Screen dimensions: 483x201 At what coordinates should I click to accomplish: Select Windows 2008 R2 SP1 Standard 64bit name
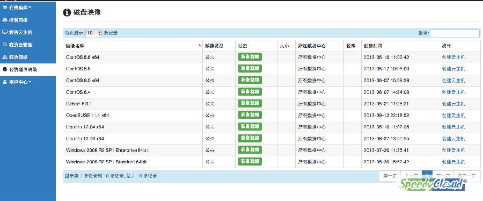coord(106,162)
